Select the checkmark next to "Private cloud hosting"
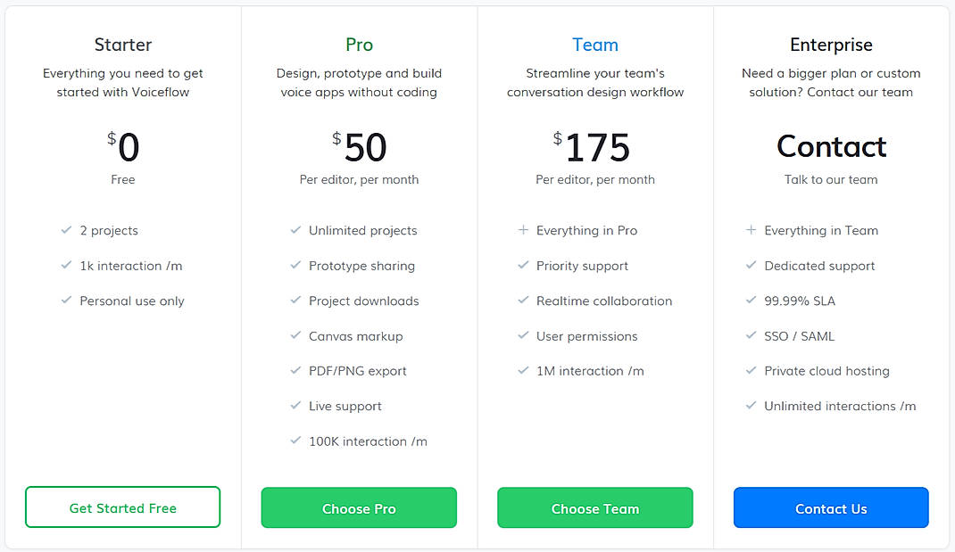Screen dimensions: 955x552 coord(751,371)
